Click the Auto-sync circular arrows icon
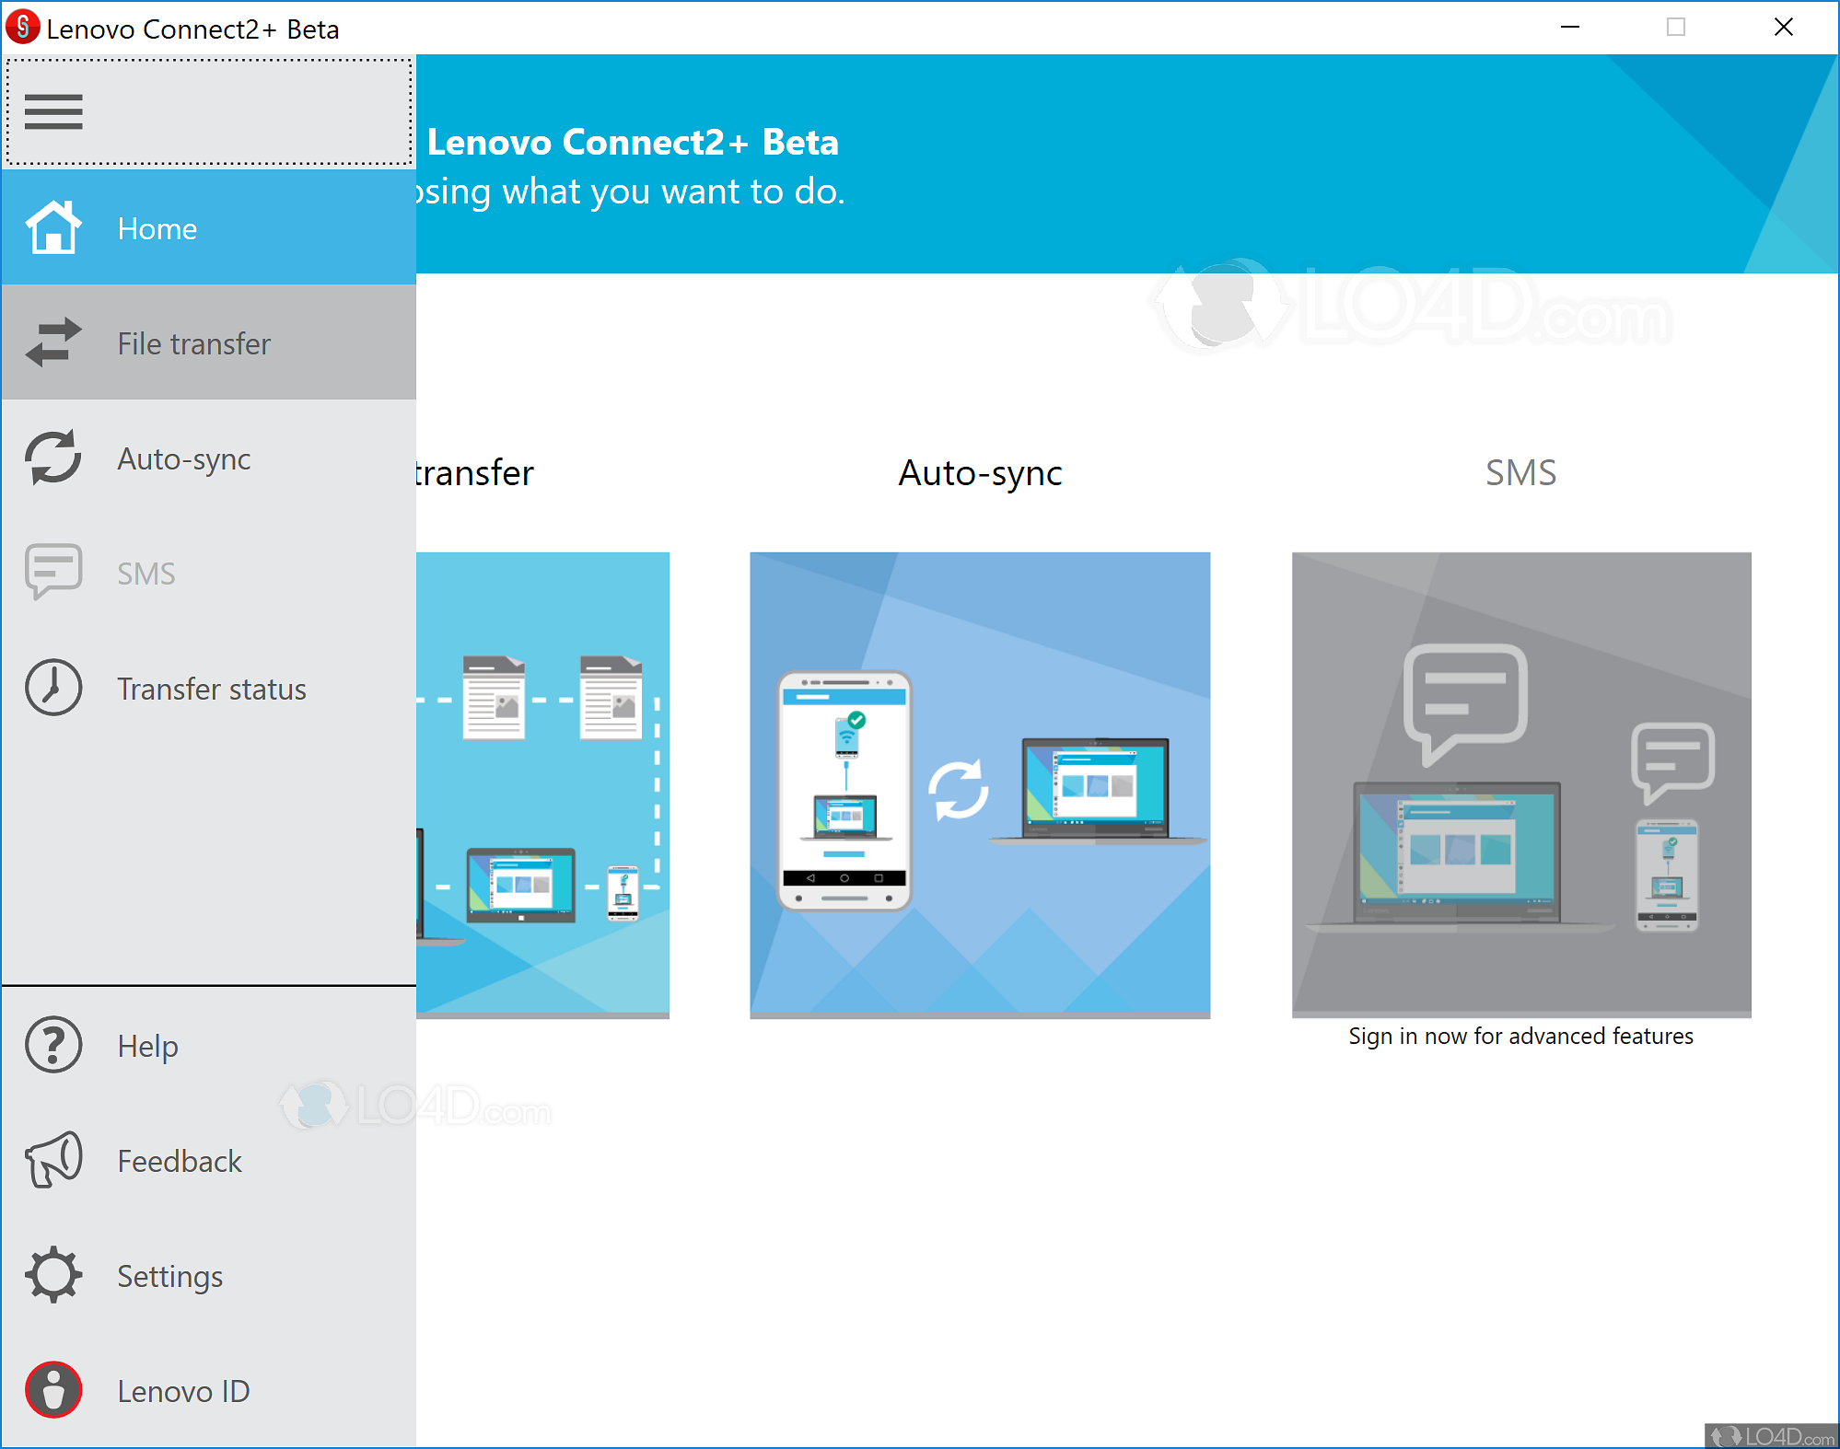Viewport: 1840px width, 1449px height. coord(53,458)
